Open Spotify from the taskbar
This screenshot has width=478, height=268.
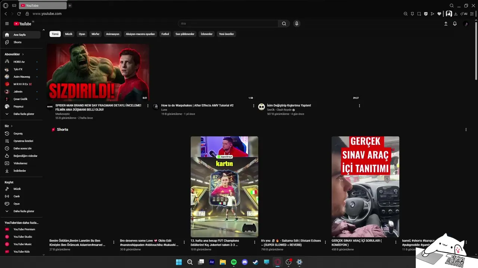point(234,262)
